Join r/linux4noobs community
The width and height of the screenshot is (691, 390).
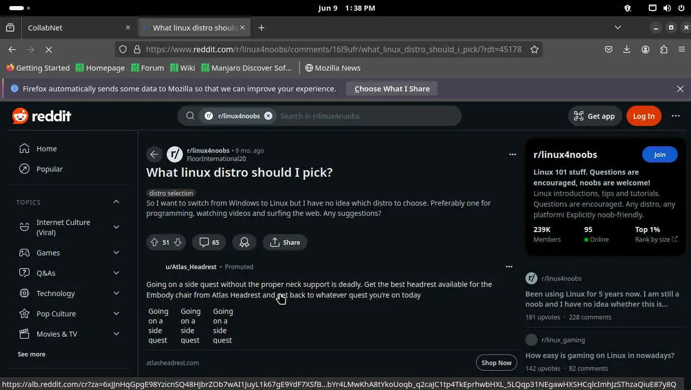pyautogui.click(x=659, y=154)
